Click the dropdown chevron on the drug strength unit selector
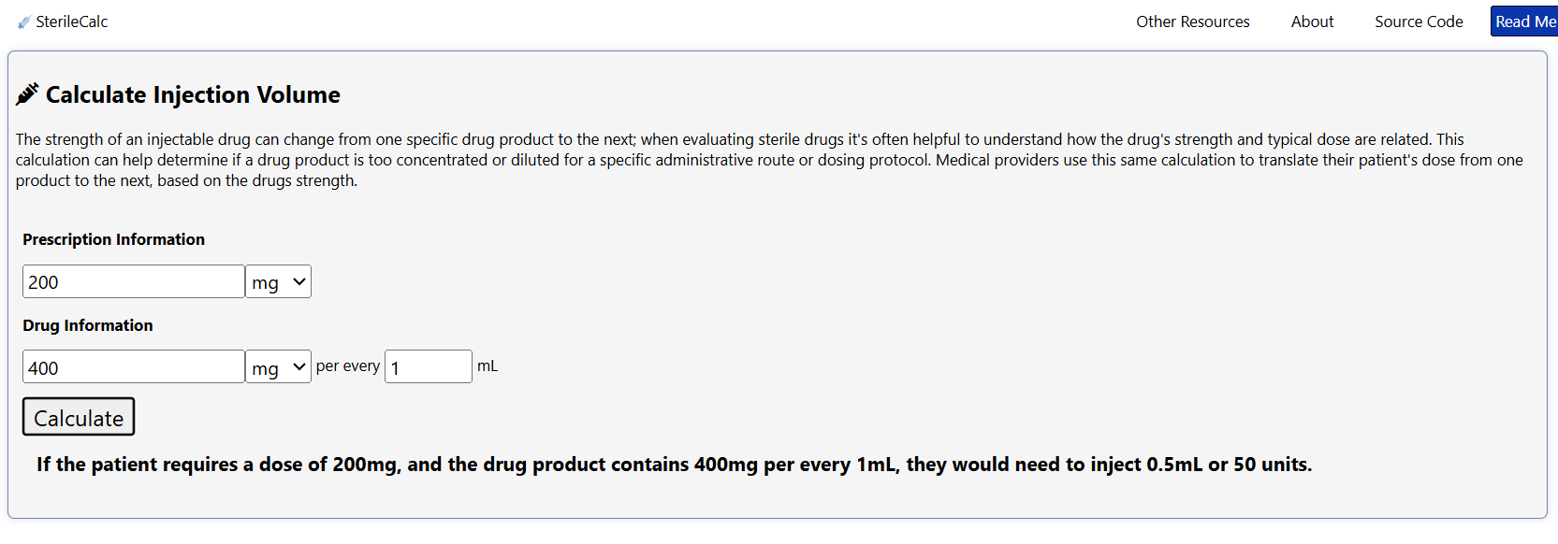The image size is (1558, 544). click(298, 366)
